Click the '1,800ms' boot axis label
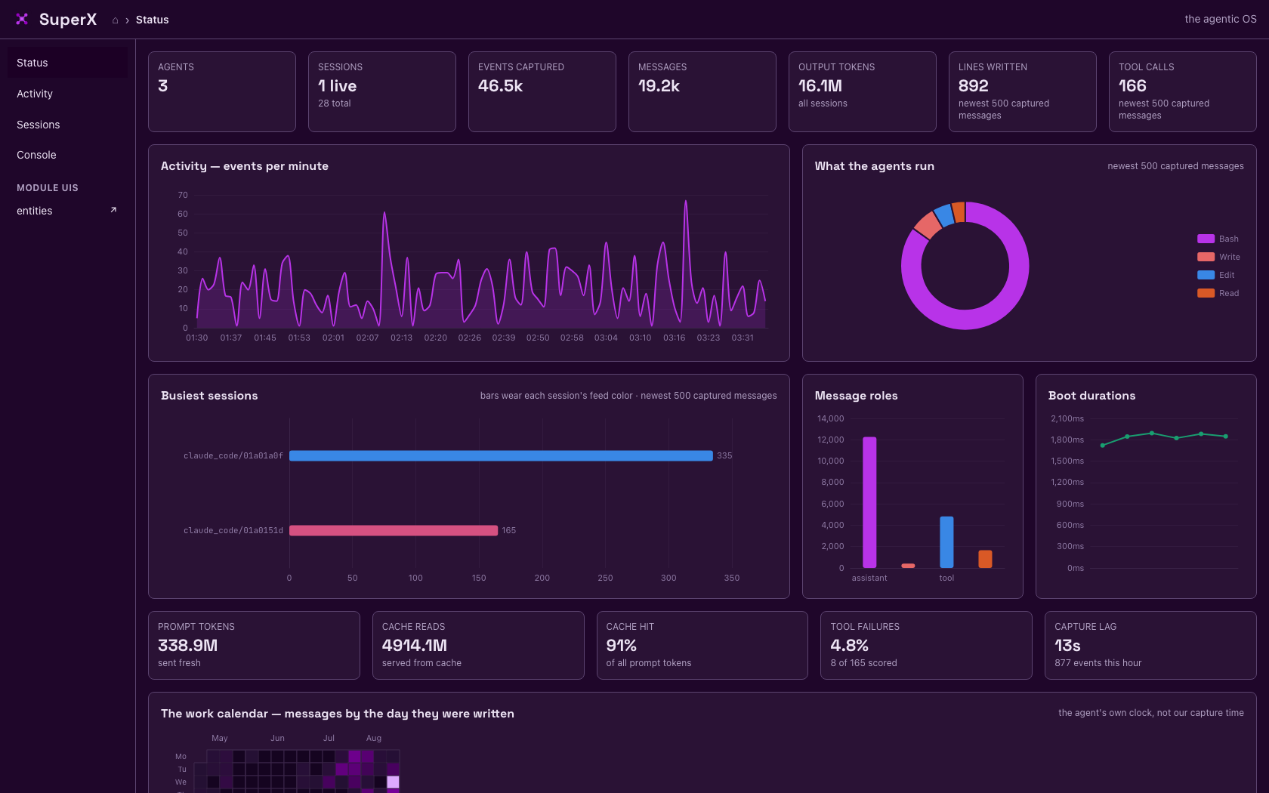1269x793 pixels. pos(1067,440)
